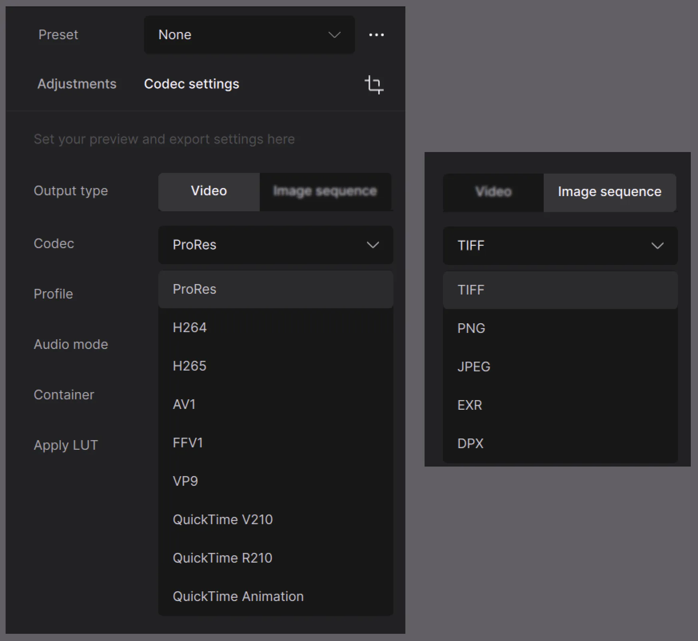
Task: Choose EXR image sequence format
Action: coord(469,405)
